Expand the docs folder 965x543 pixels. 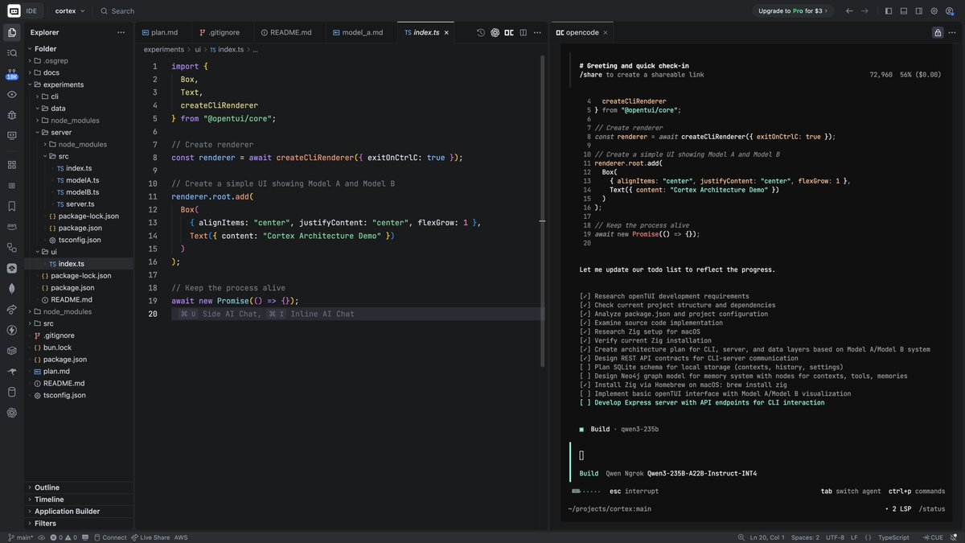[x=79, y=72]
